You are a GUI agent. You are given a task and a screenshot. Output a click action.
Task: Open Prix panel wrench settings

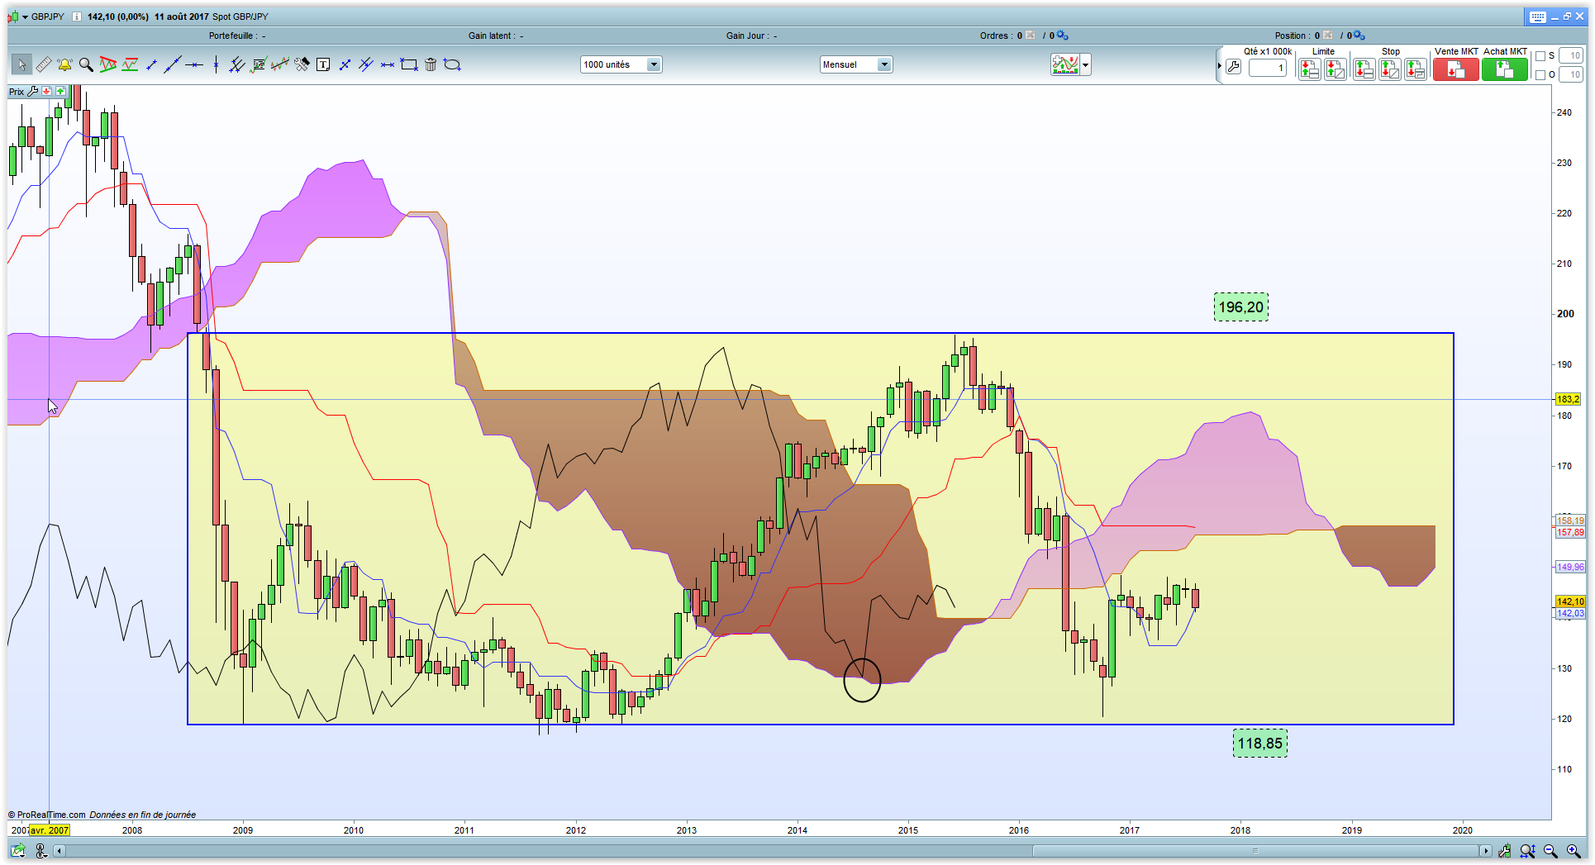tap(33, 92)
